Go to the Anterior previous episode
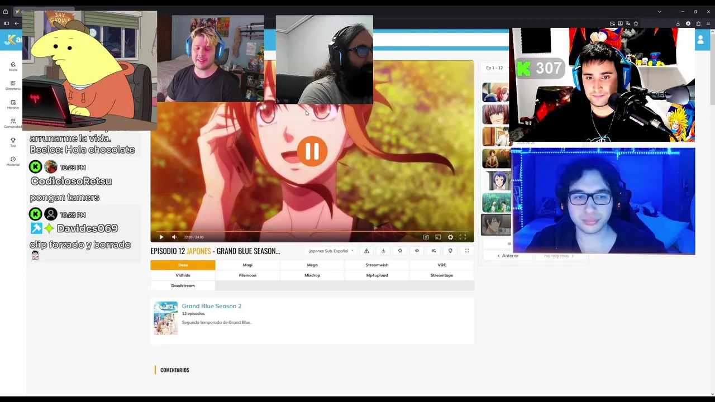This screenshot has width=715, height=402. [x=508, y=256]
